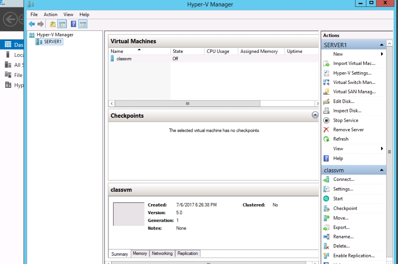Click the State column header
The image size is (398, 264).
point(187,52)
